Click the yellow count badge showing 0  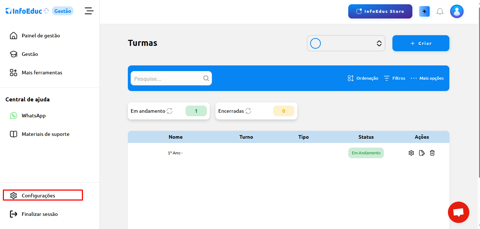point(284,111)
